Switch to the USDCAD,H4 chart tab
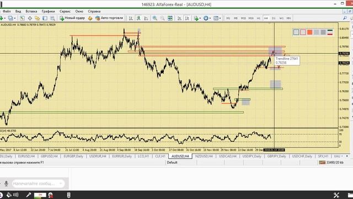The width and height of the screenshot is (353, 199). pyautogui.click(x=228, y=156)
